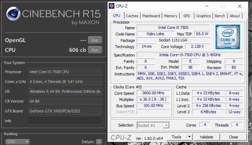Click the Bus Speed value 100.00 MHz
Screen dimensions: 252x145
[153, 106]
